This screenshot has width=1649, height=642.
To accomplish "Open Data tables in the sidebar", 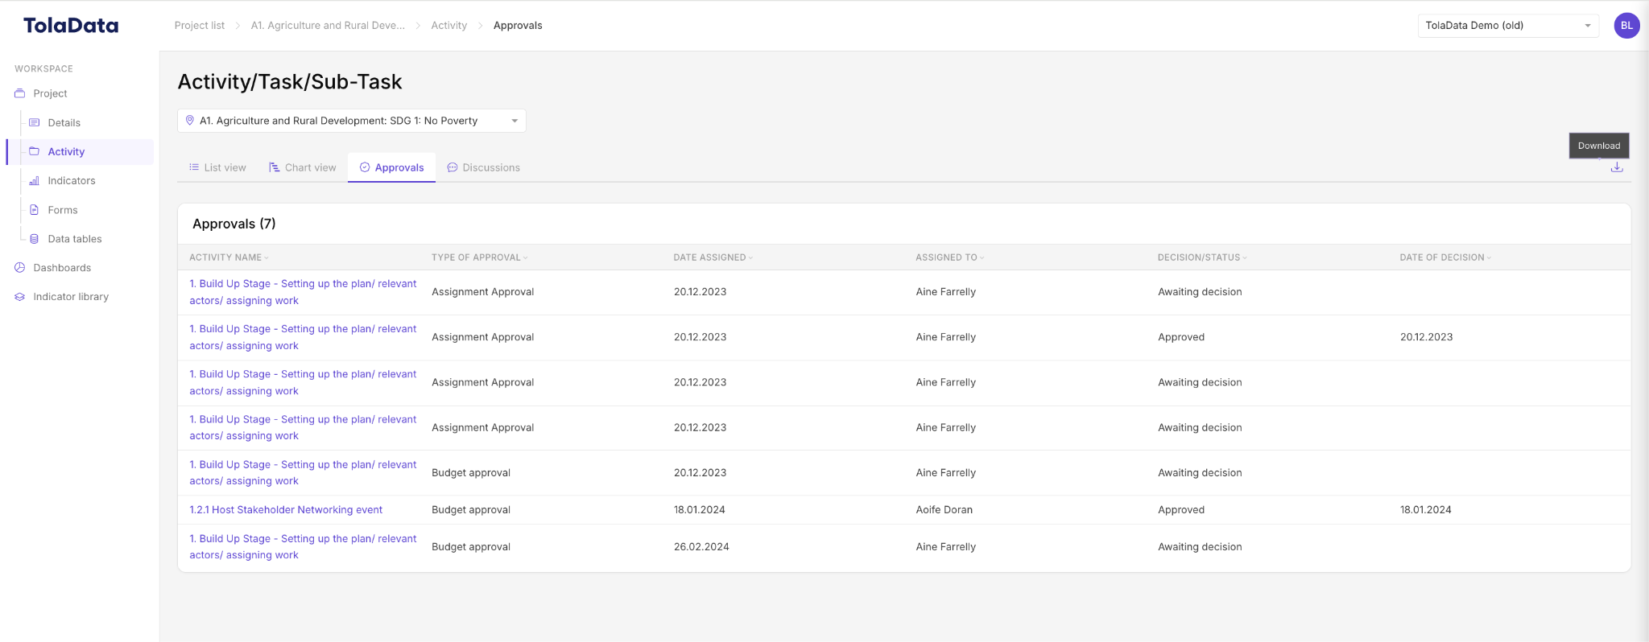I will 75,239.
